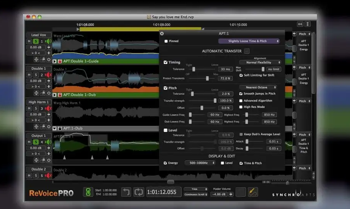Open the Double 1 Pitch display dropdown
The width and height of the screenshot is (350, 209).
[x=304, y=68]
